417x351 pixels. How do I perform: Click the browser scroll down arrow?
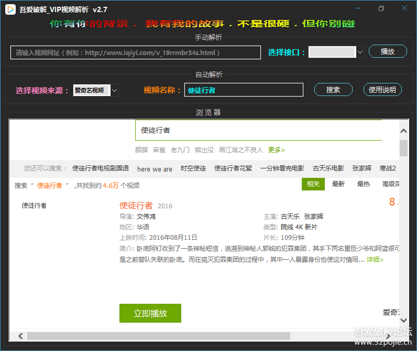[403, 320]
